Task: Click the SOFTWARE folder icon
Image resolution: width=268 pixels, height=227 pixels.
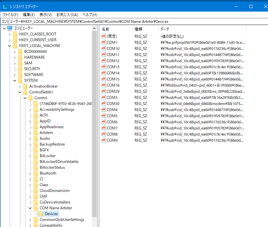Action: point(20,75)
